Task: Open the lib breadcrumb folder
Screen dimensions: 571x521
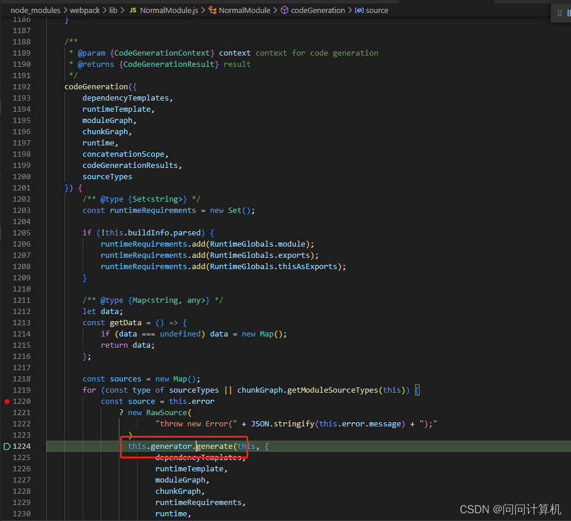Action: (x=113, y=10)
